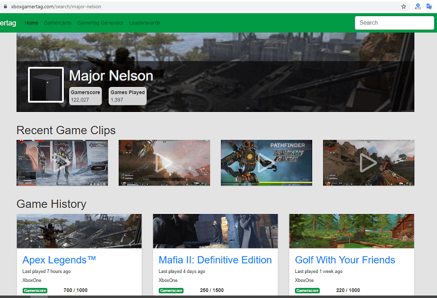Screen dimensions: 437x298
Task: Open the Gamertag Generator nav link
Action: click(x=100, y=23)
